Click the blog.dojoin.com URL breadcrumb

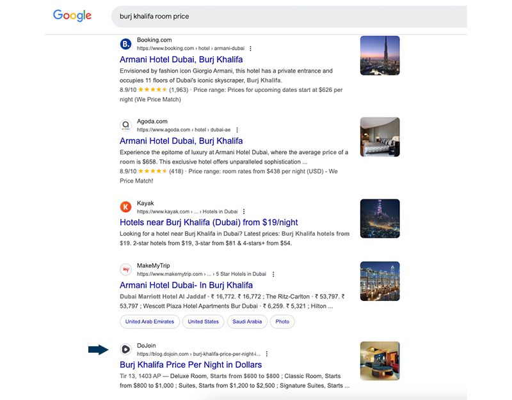click(198, 354)
